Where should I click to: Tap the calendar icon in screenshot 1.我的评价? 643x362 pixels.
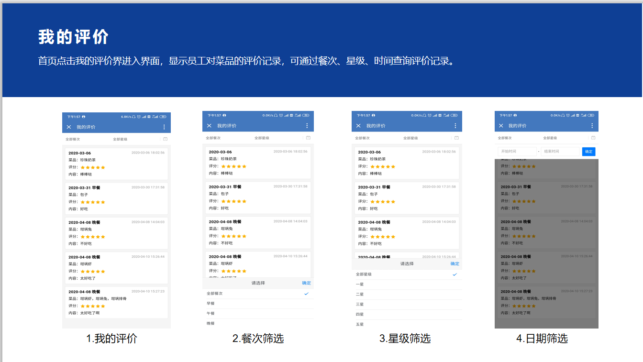(x=165, y=139)
